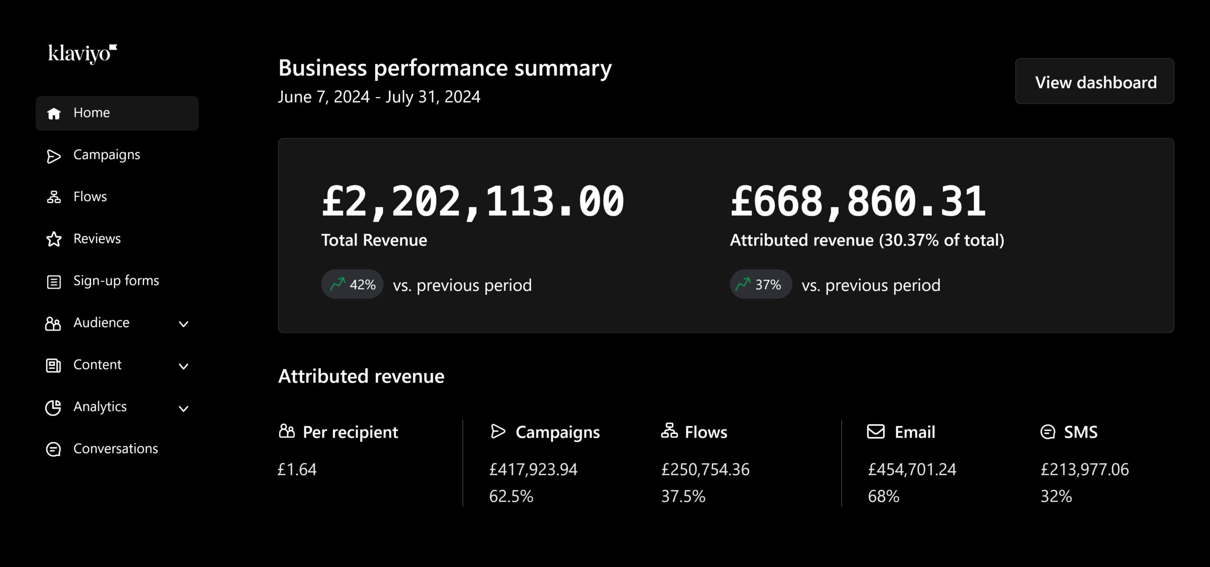Click the Conversations chat bubble sidebar icon
The height and width of the screenshot is (567, 1210).
click(x=53, y=449)
